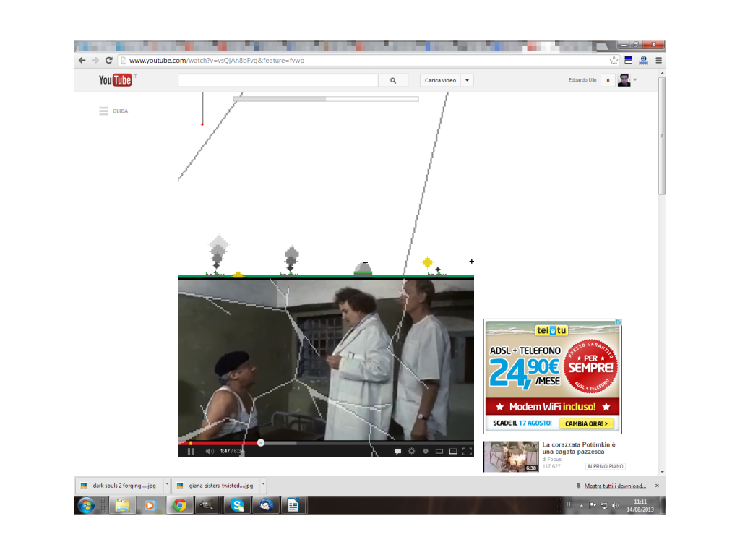The image size is (740, 555).
Task: Switch to large player size
Action: [453, 452]
